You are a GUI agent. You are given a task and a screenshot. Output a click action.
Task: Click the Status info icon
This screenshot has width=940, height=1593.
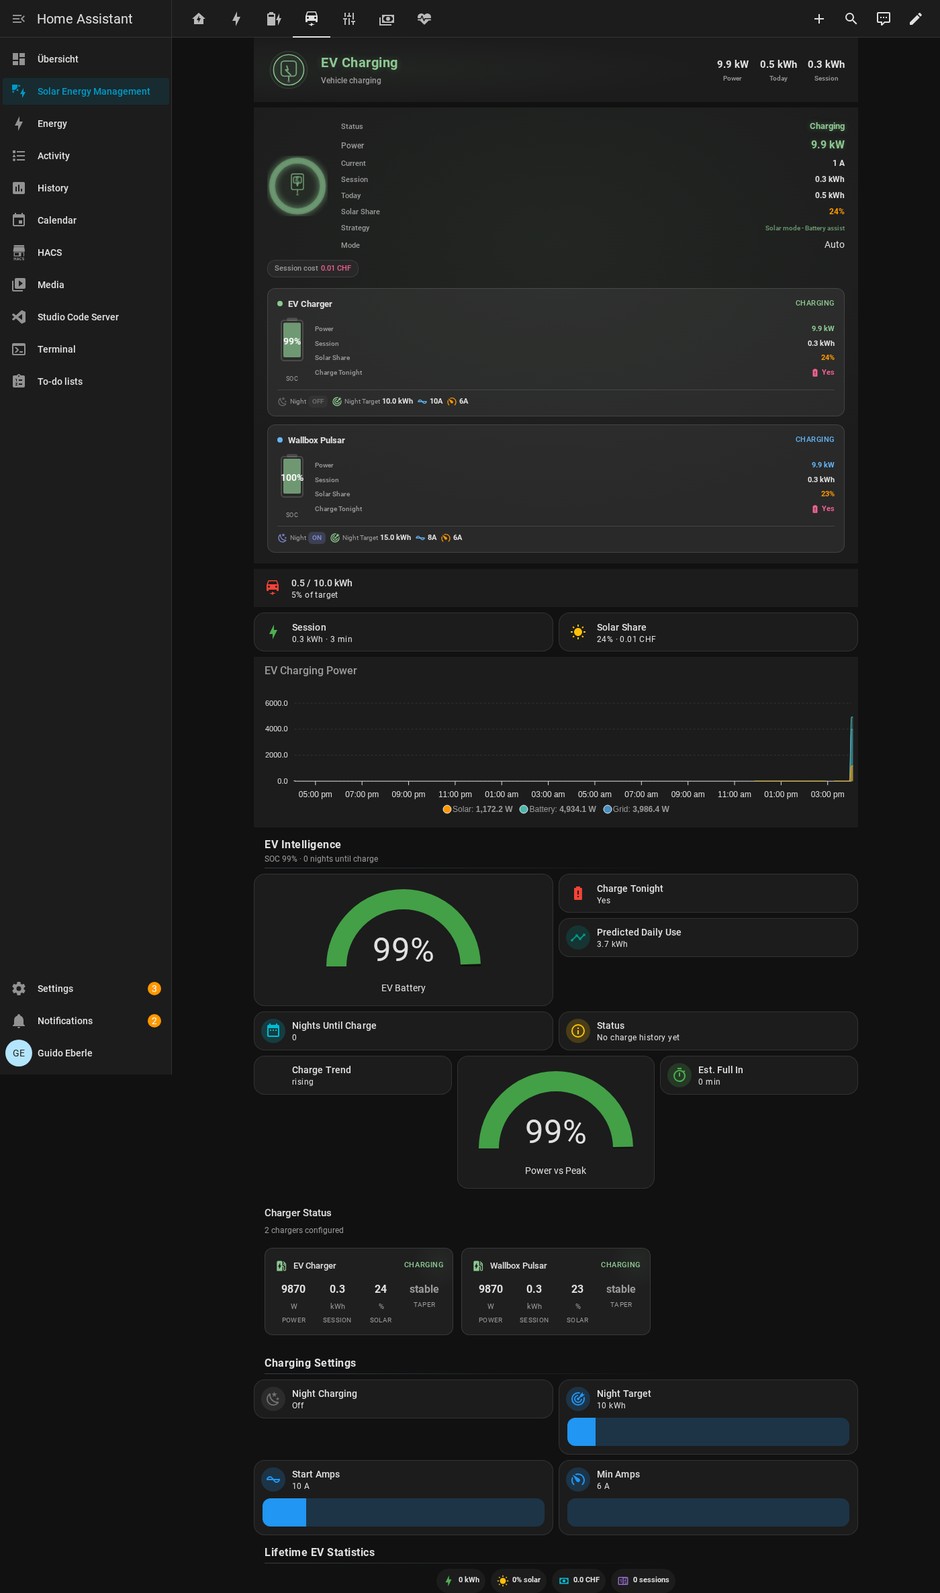tap(578, 1031)
